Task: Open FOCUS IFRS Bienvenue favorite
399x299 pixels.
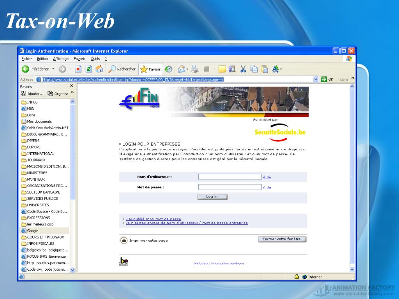Action: point(44,256)
